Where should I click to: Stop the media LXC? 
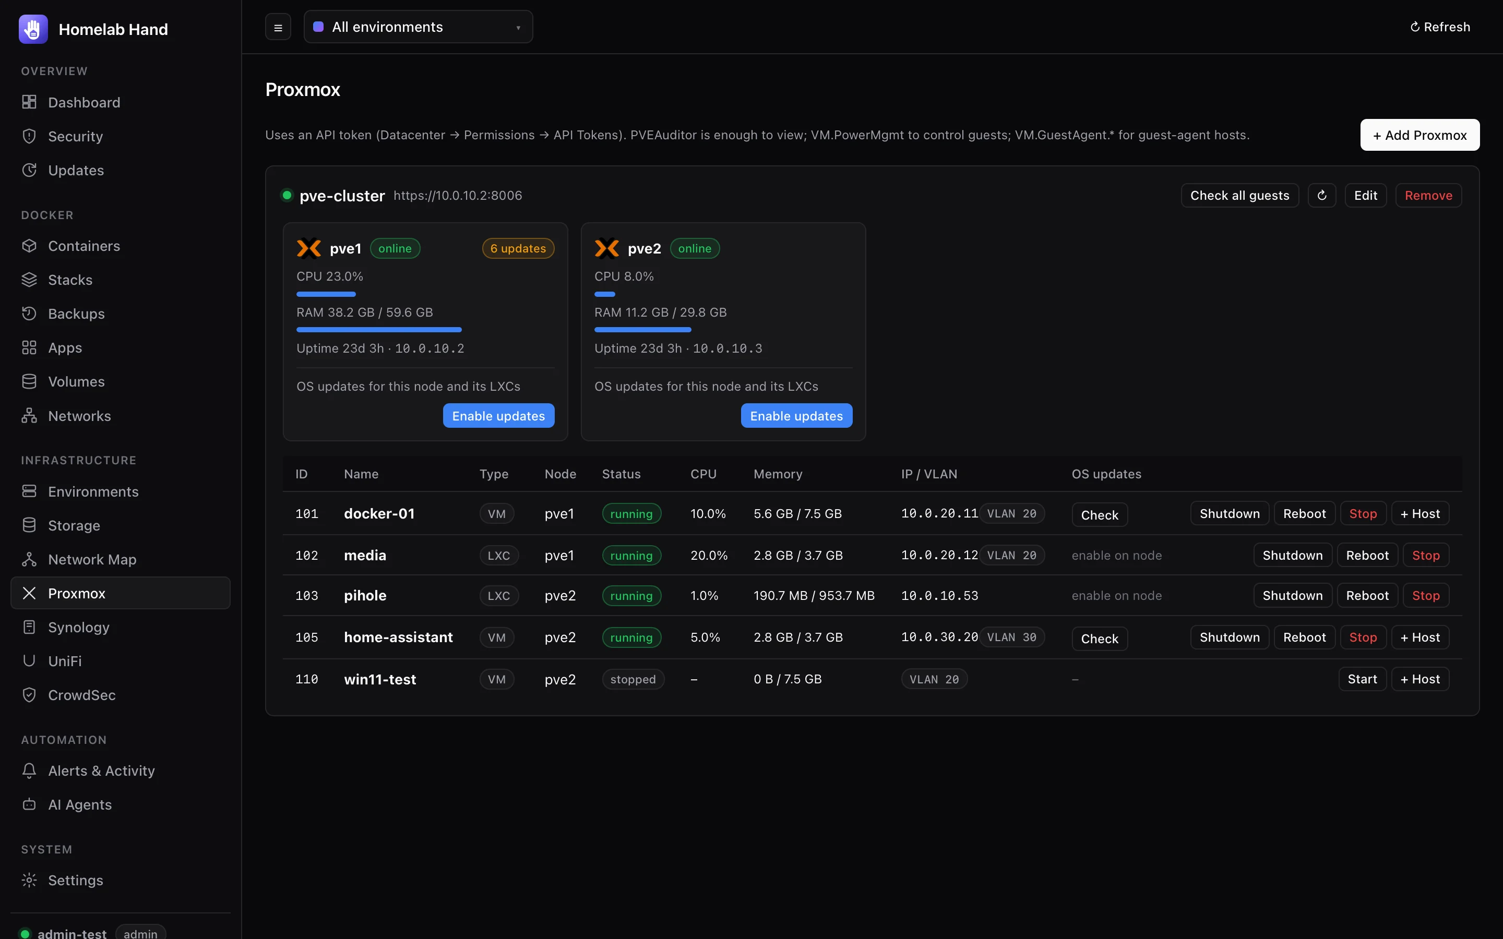click(x=1426, y=555)
